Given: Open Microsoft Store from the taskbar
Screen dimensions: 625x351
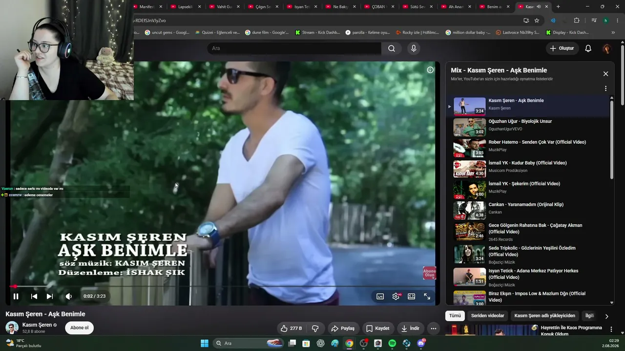Looking at the screenshot, I should click(306, 343).
